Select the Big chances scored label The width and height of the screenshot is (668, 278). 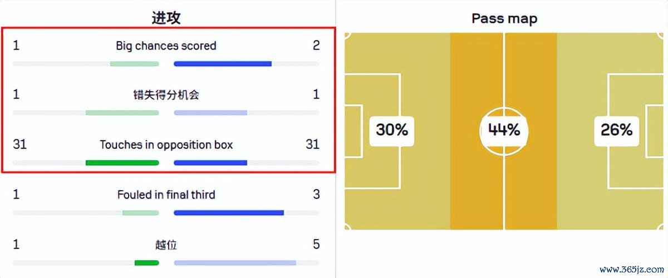point(166,46)
